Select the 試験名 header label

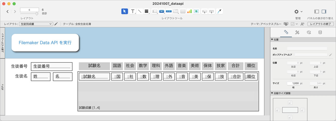point(94,66)
